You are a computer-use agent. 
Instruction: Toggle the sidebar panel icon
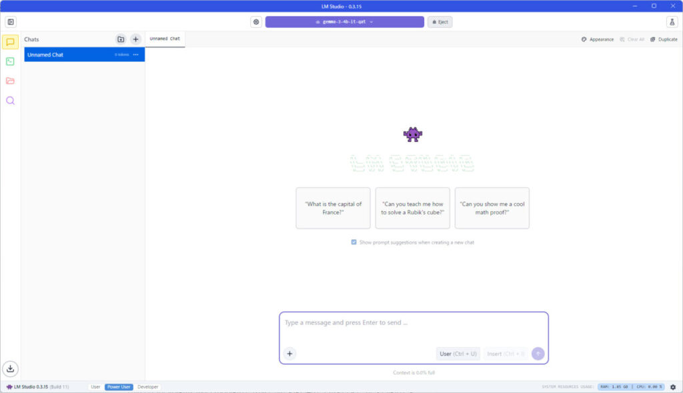tap(11, 22)
